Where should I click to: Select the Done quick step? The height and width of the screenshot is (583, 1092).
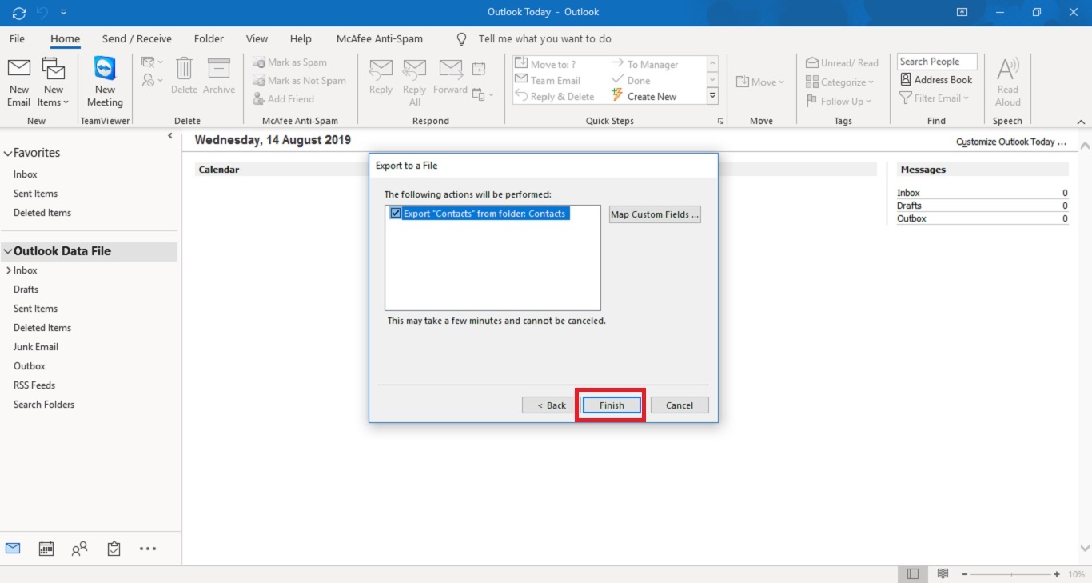631,80
